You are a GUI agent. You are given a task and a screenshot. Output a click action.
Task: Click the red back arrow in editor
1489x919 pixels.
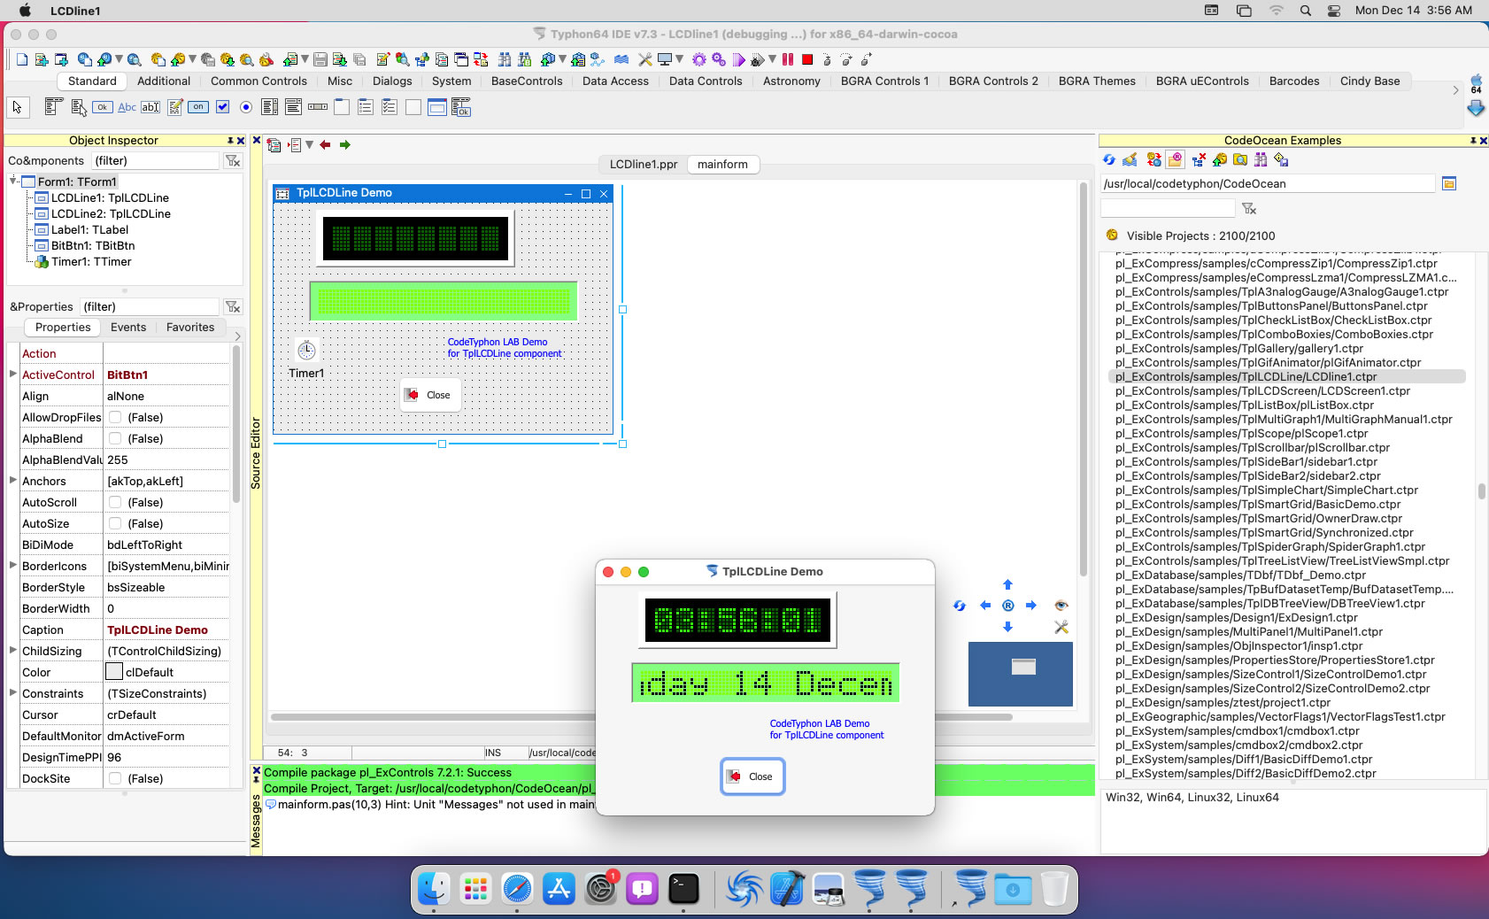point(325,144)
